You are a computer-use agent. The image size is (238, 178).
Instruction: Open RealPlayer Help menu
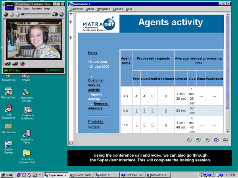(47, 9)
